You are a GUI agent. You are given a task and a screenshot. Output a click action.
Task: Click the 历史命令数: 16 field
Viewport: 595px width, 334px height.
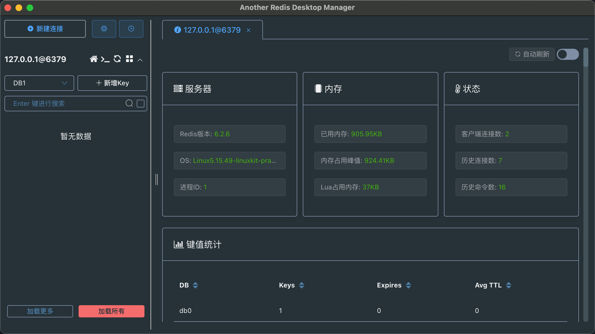[511, 187]
